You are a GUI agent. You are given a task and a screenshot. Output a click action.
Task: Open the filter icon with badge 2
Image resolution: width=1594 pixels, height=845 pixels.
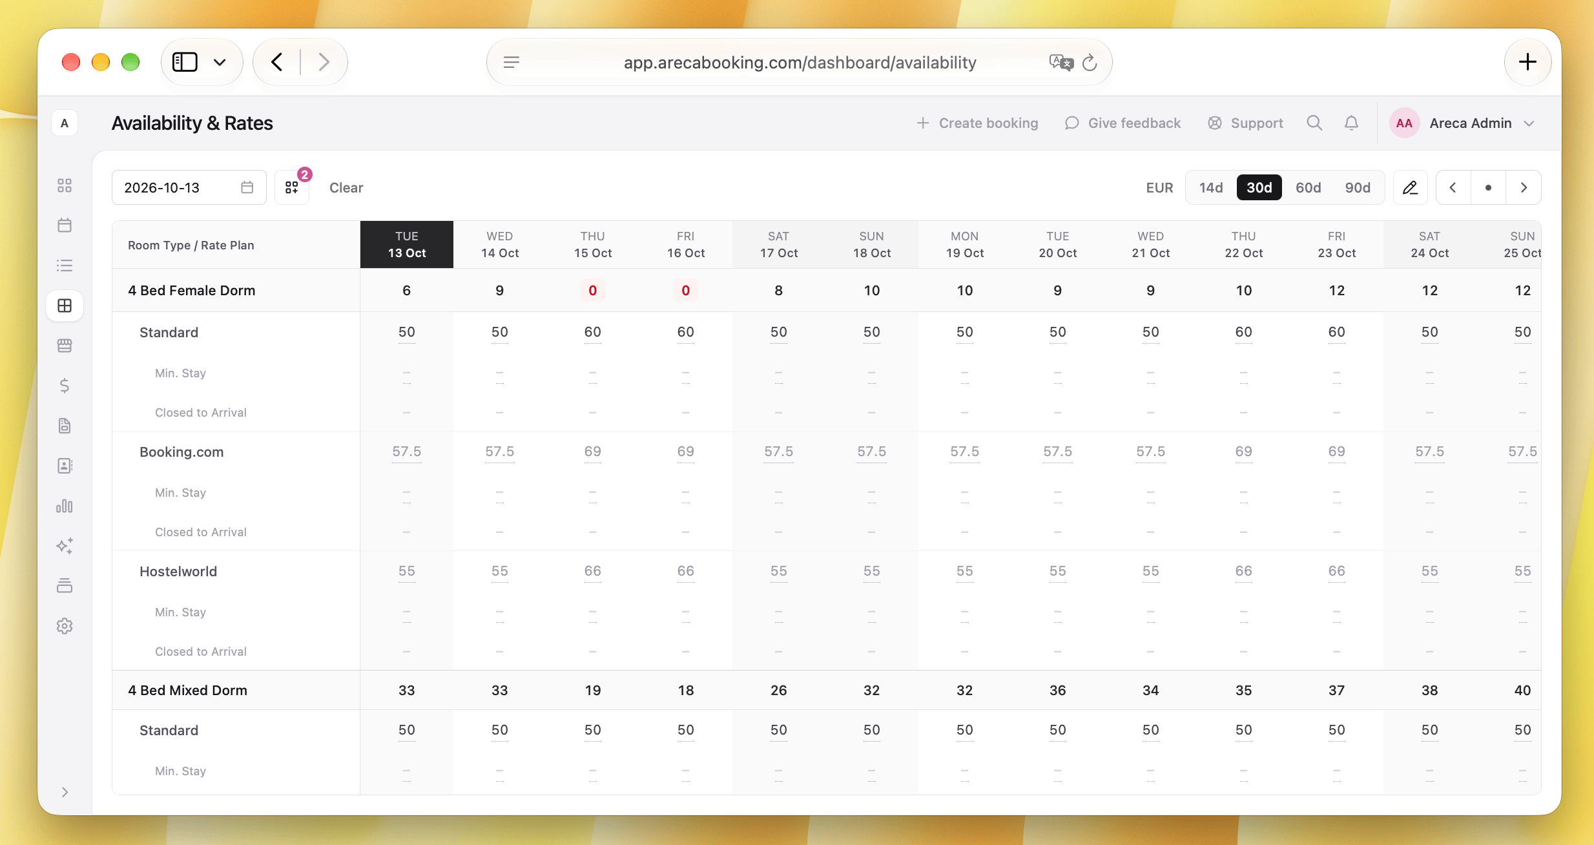tap(292, 187)
